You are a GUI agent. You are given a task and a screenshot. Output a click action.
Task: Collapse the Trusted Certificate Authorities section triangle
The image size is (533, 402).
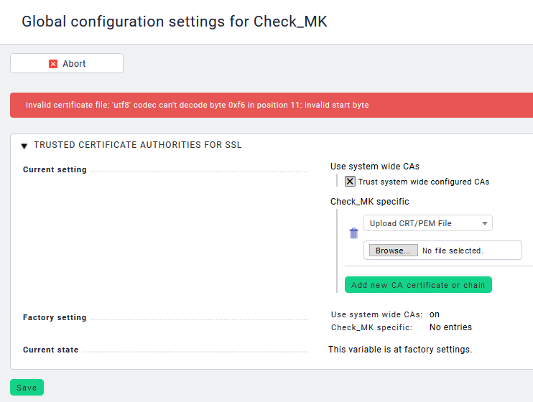(24, 146)
